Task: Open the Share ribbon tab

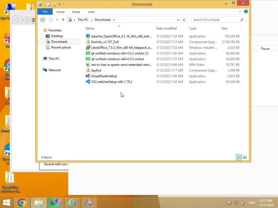Action: coord(76,12)
